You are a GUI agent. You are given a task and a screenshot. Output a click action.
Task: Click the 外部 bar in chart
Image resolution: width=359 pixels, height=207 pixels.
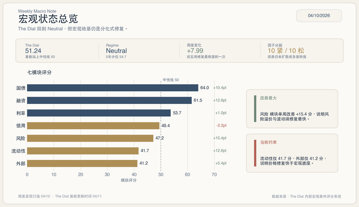82,163
